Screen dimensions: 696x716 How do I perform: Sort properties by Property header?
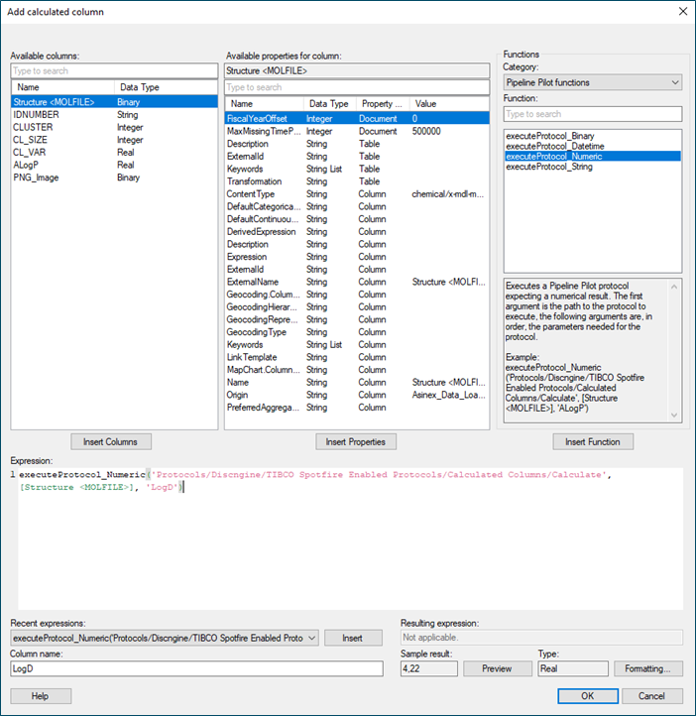tap(383, 104)
